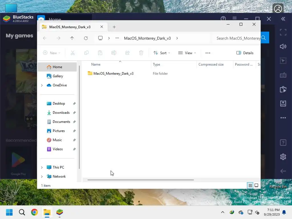
Task: Click the blue search magnifier button
Action: [x=263, y=38]
